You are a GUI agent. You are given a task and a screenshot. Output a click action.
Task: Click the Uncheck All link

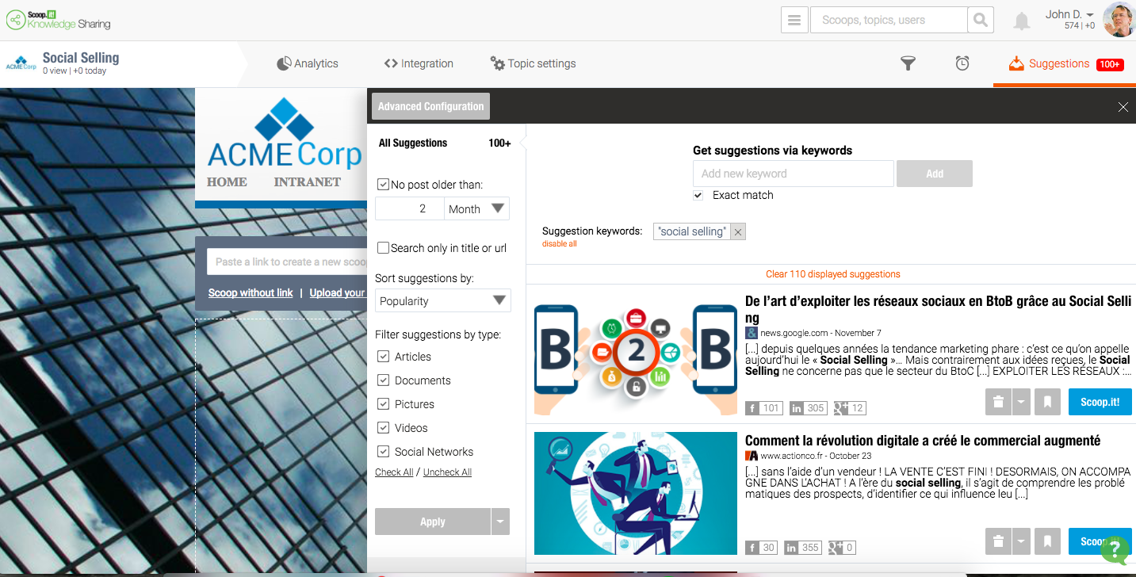click(447, 472)
